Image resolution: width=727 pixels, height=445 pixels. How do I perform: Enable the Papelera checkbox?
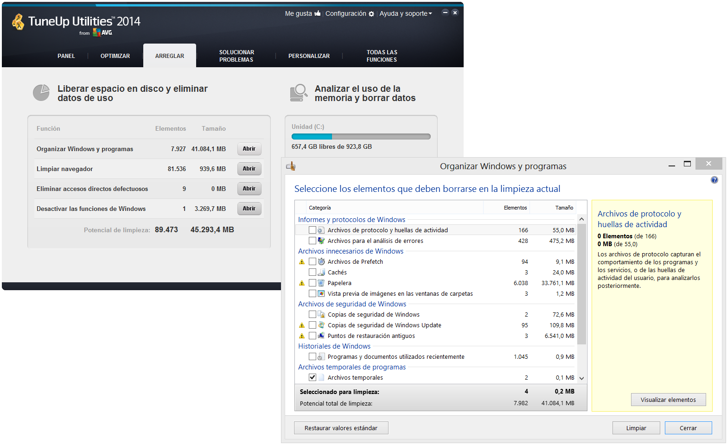tap(312, 283)
